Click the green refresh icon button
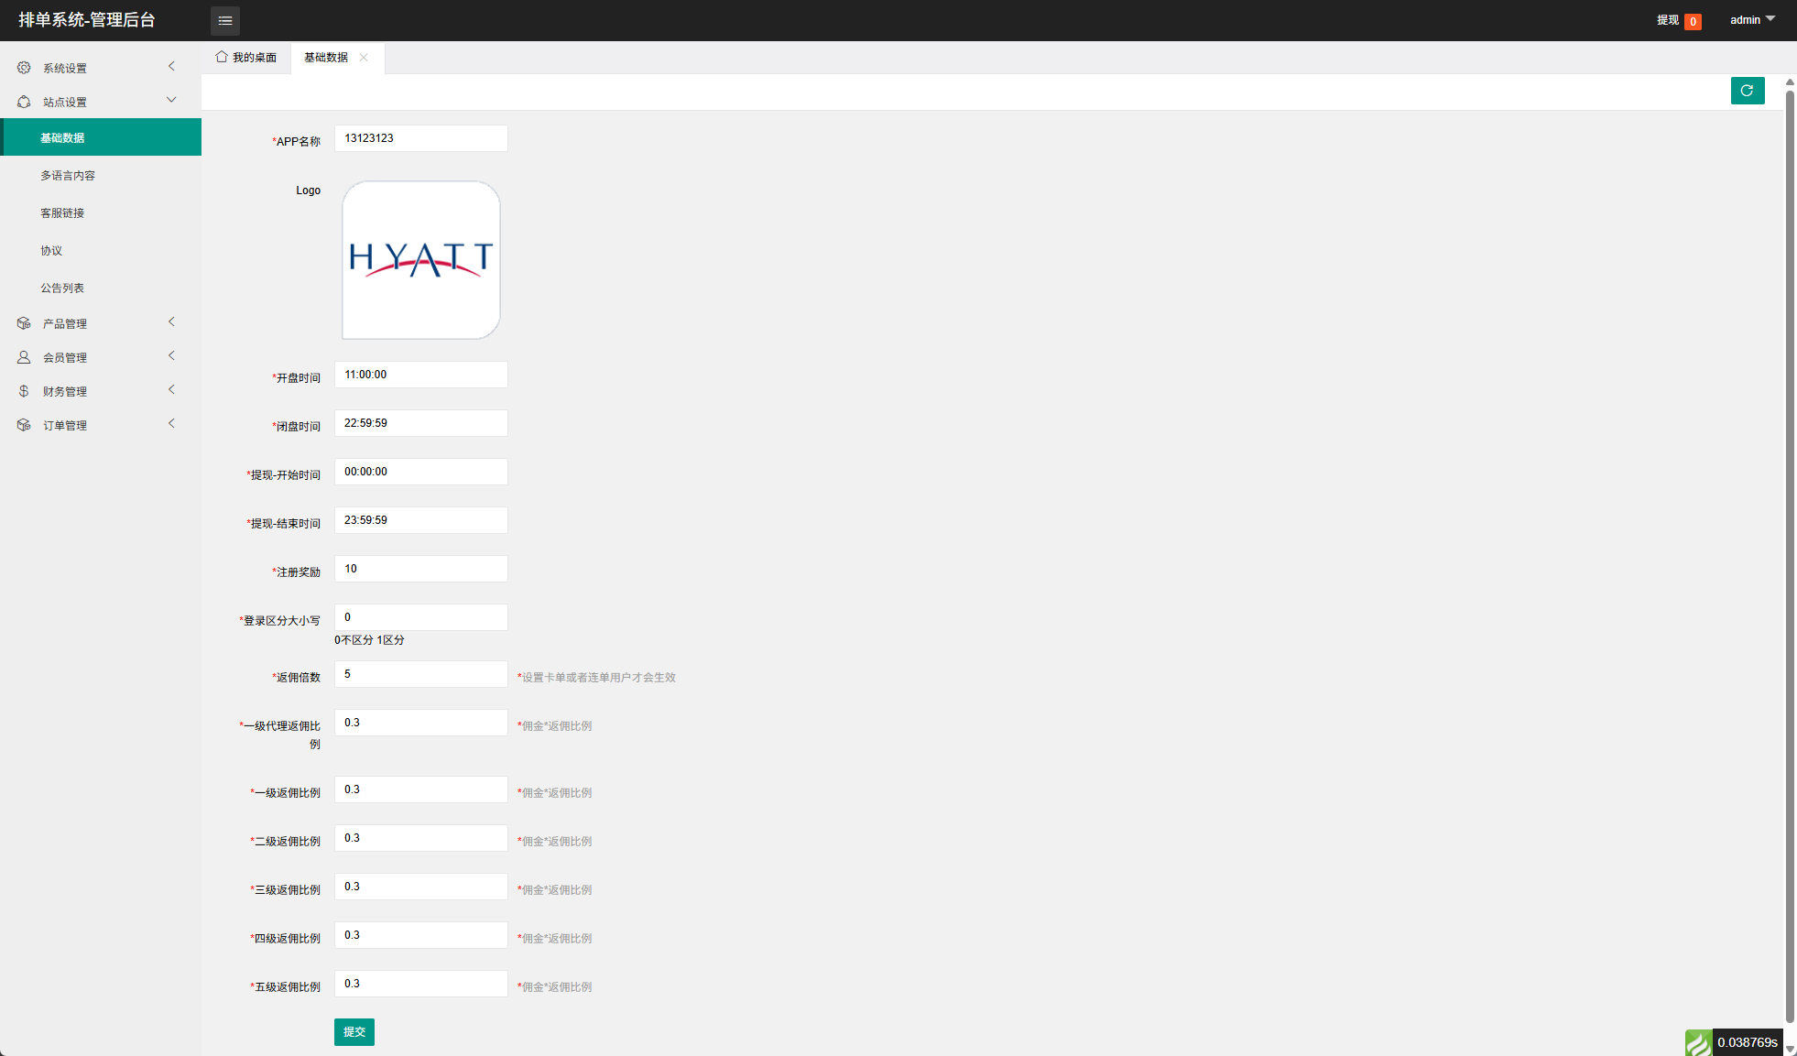 click(x=1747, y=91)
